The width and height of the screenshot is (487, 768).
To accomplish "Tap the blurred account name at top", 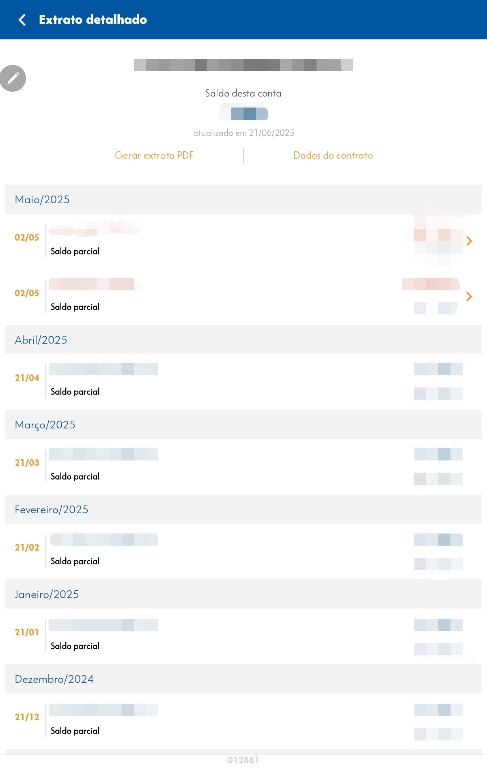I will pyautogui.click(x=243, y=65).
